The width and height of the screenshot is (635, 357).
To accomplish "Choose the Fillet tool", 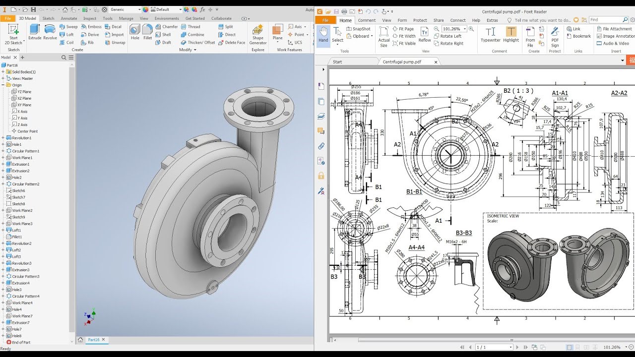I will 148,32.
